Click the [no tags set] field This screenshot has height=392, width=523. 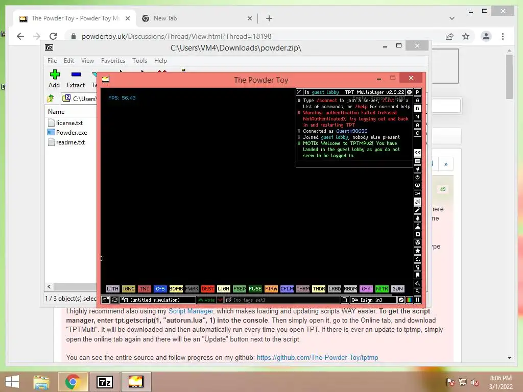click(282, 300)
